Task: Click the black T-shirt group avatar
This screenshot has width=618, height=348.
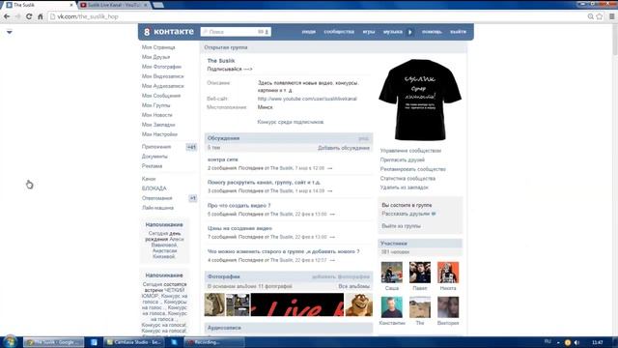Action: click(x=420, y=100)
